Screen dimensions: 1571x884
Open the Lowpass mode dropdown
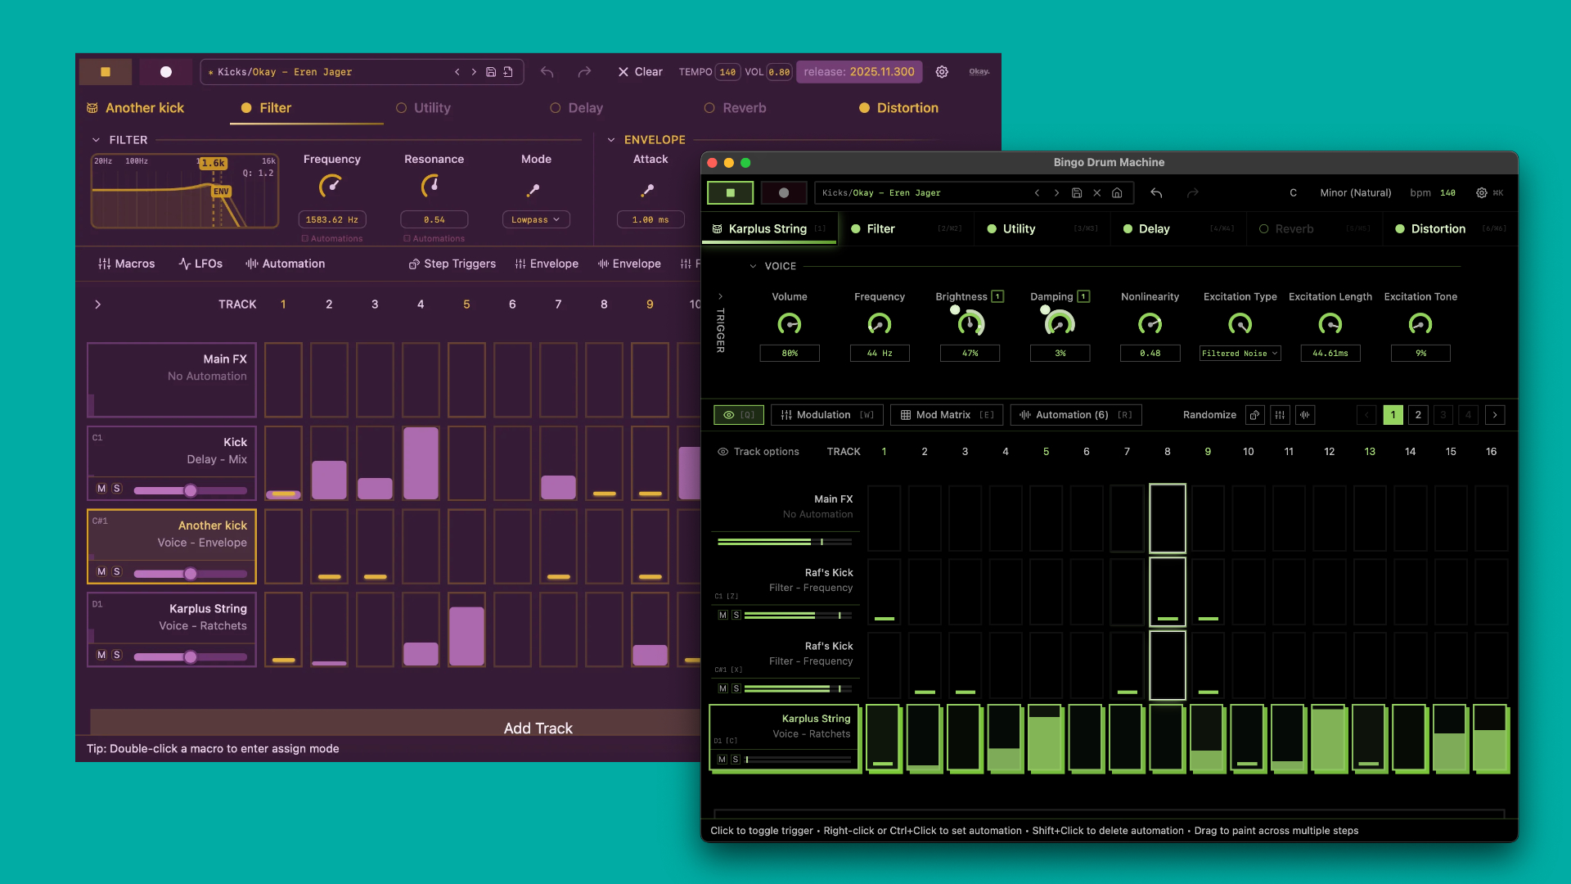pyautogui.click(x=535, y=219)
